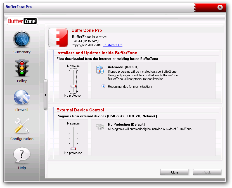Click the Close button

(174, 172)
